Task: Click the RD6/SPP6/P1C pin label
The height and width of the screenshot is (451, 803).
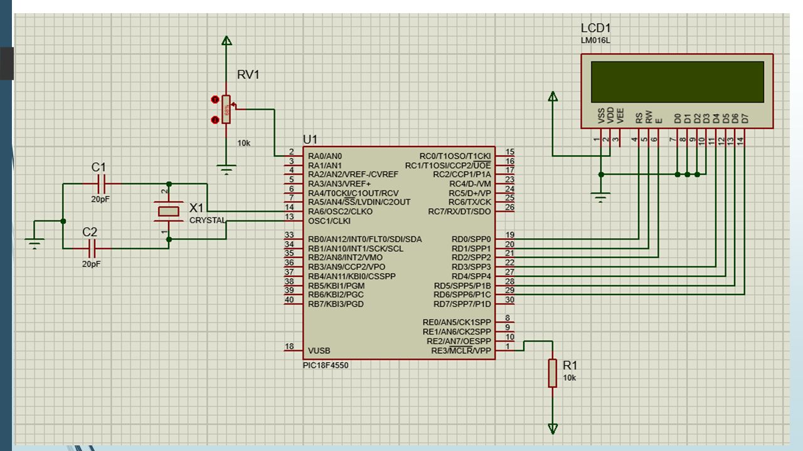Action: 462,294
